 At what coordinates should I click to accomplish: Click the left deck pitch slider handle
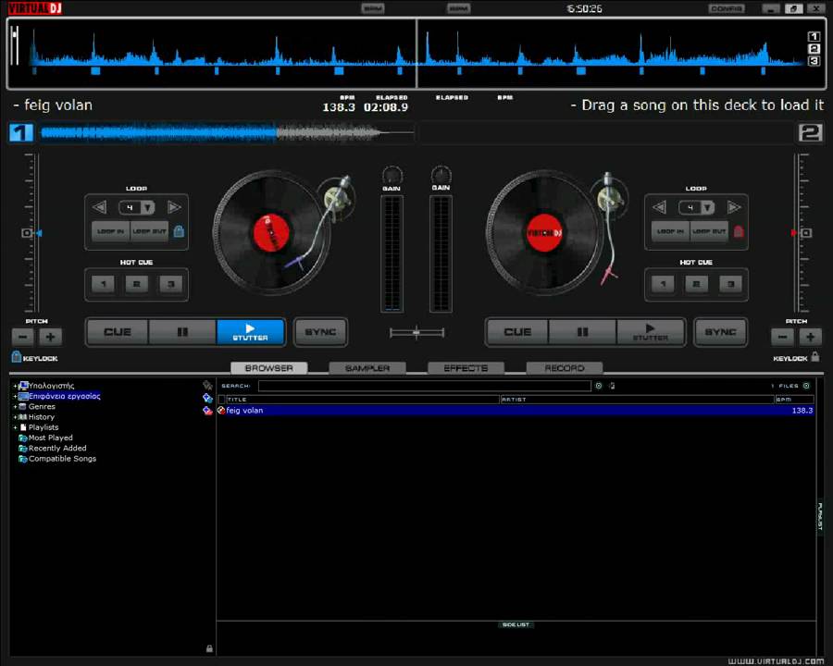point(27,232)
